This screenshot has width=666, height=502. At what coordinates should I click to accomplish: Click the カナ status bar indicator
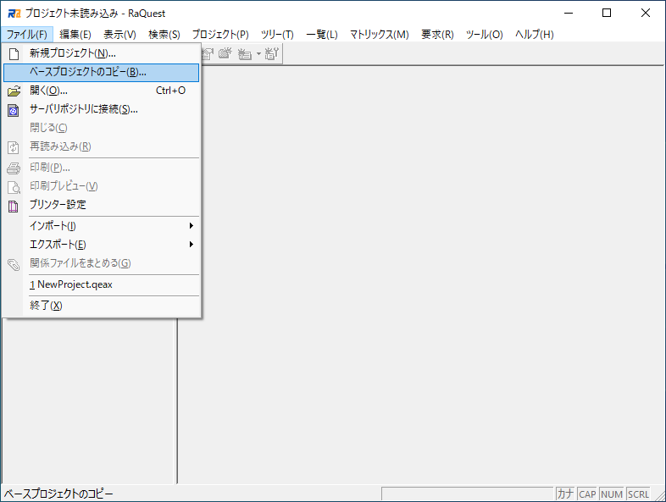point(565,494)
